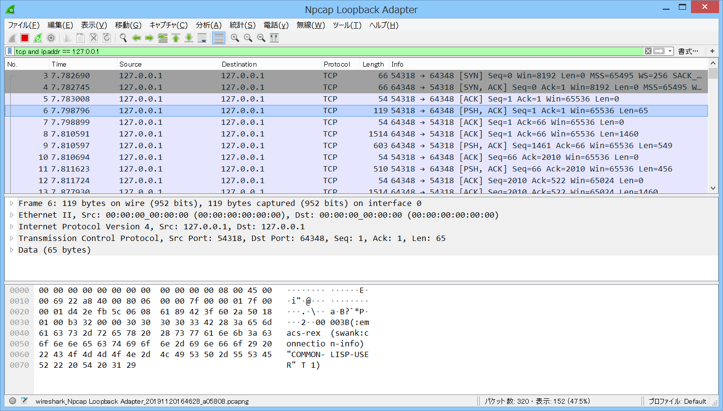Screen dimensions: 723x411
Task: Apply the display filter with the arrow button
Action: point(659,51)
